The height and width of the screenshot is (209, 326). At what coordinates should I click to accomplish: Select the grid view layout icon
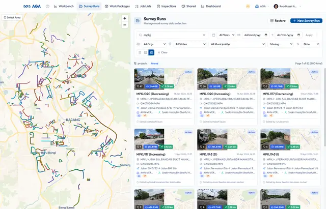click(151, 52)
